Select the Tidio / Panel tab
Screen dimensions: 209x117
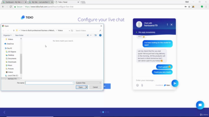coord(67,2)
